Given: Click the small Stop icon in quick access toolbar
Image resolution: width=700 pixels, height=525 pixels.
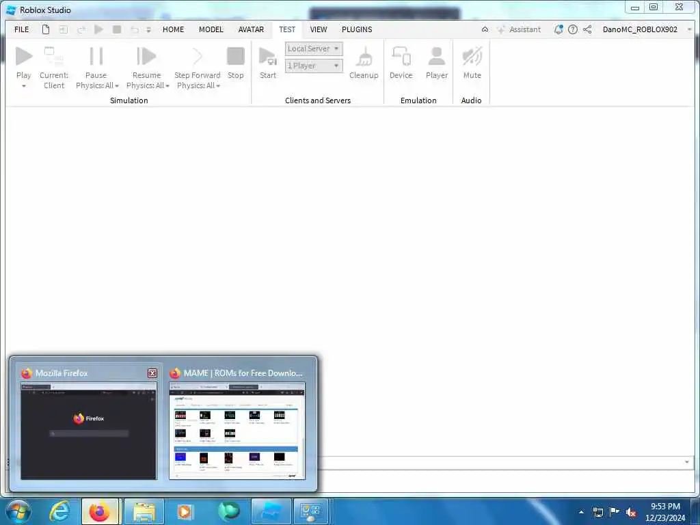Looking at the screenshot, I should (117, 29).
